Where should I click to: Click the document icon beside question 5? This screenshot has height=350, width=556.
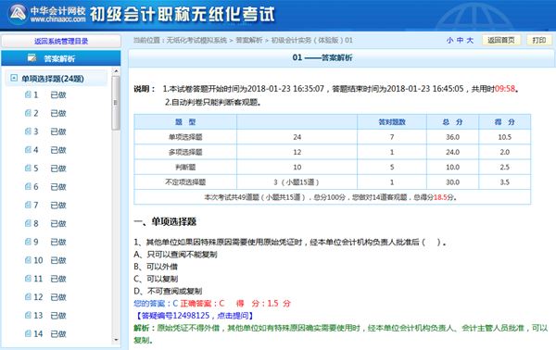28,168
